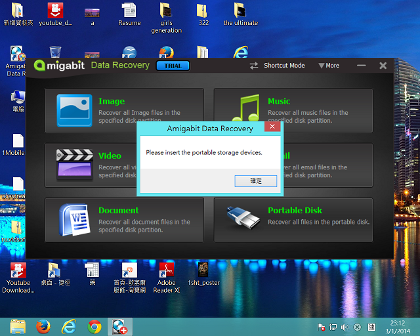Select the 首頁-歐塞爾 web shortcut

click(x=129, y=278)
